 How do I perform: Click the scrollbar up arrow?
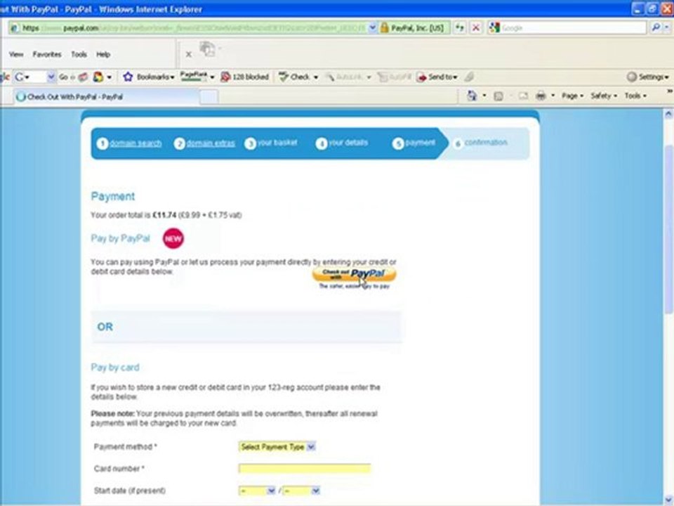click(668, 115)
